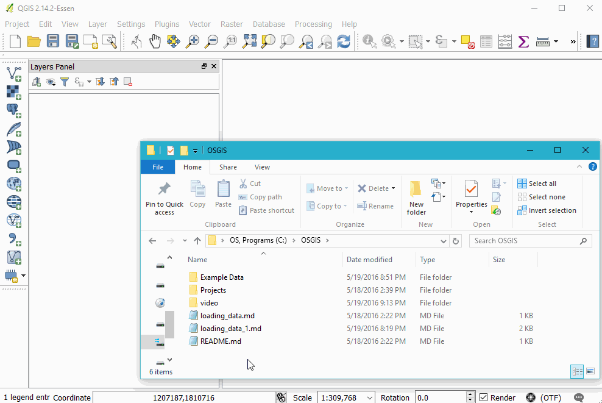Open the Move to dropdown in Explorer
This screenshot has width=602, height=403.
pyautogui.click(x=327, y=188)
